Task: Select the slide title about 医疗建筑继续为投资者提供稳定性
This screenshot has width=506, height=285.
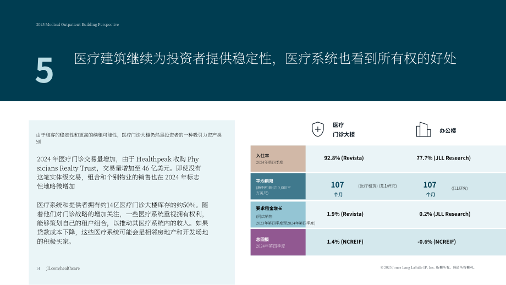Action: (265, 59)
